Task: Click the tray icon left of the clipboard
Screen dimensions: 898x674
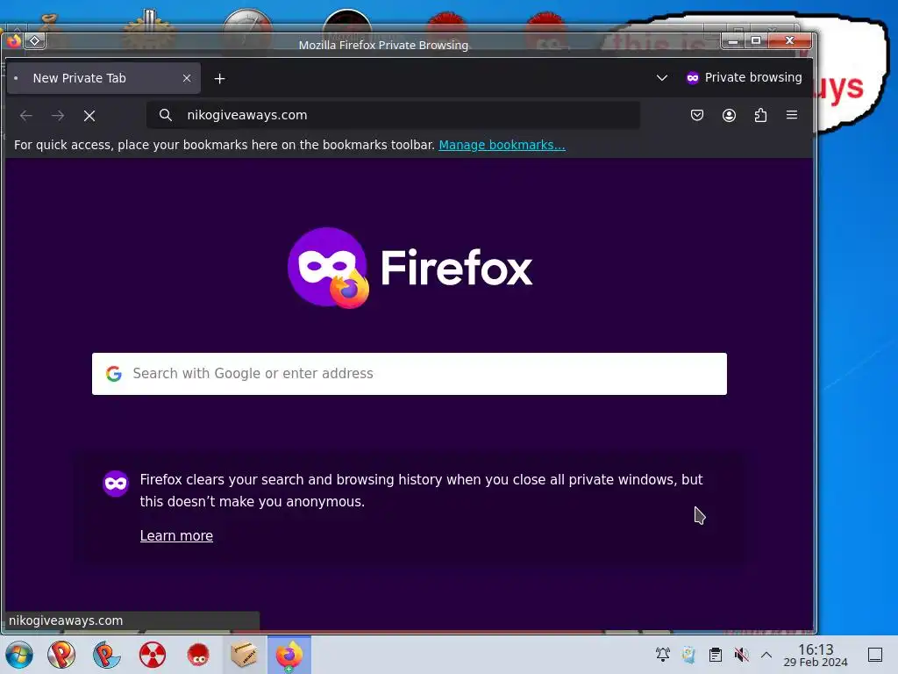Action: pos(688,655)
